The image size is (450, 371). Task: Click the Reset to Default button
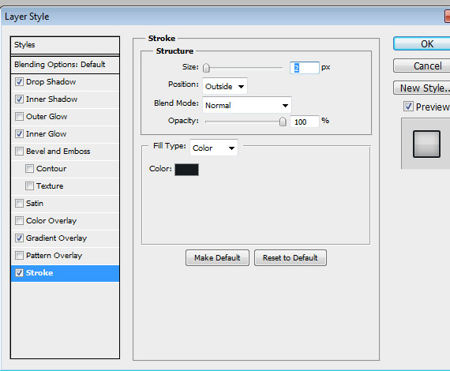(291, 257)
